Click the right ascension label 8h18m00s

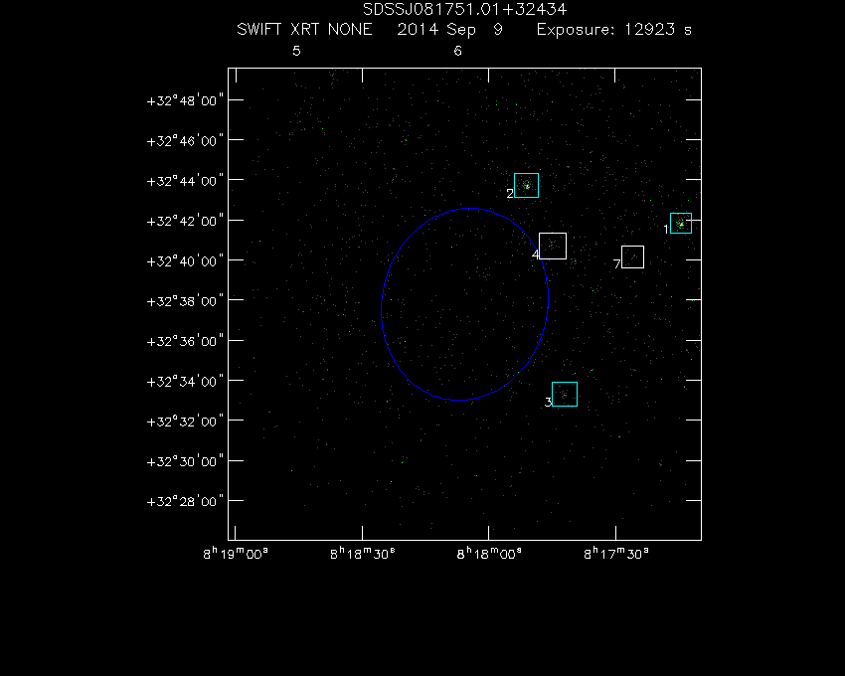[x=489, y=554]
